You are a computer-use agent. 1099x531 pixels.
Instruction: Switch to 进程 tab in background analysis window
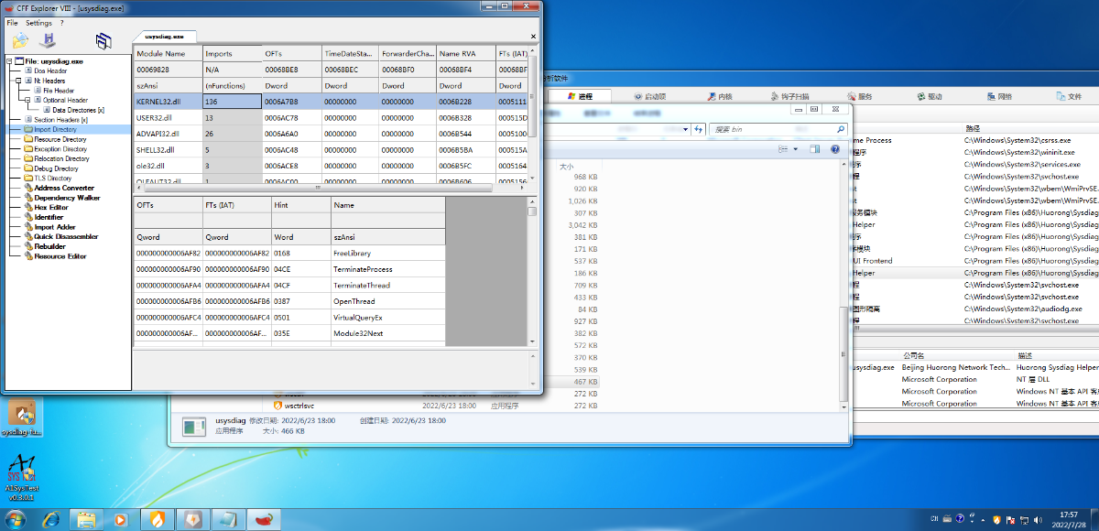581,96
